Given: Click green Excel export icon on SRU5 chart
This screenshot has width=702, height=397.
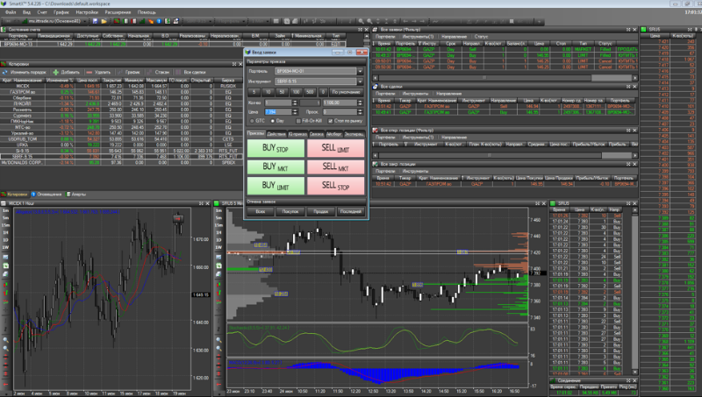Looking at the screenshot, I should click(x=218, y=266).
